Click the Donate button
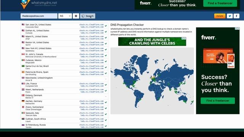The image size is (244, 137). click(220, 16)
